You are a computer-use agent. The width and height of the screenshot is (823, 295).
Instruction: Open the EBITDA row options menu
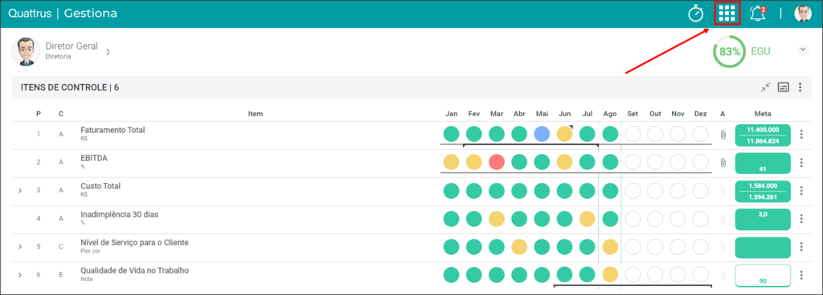[x=801, y=163]
